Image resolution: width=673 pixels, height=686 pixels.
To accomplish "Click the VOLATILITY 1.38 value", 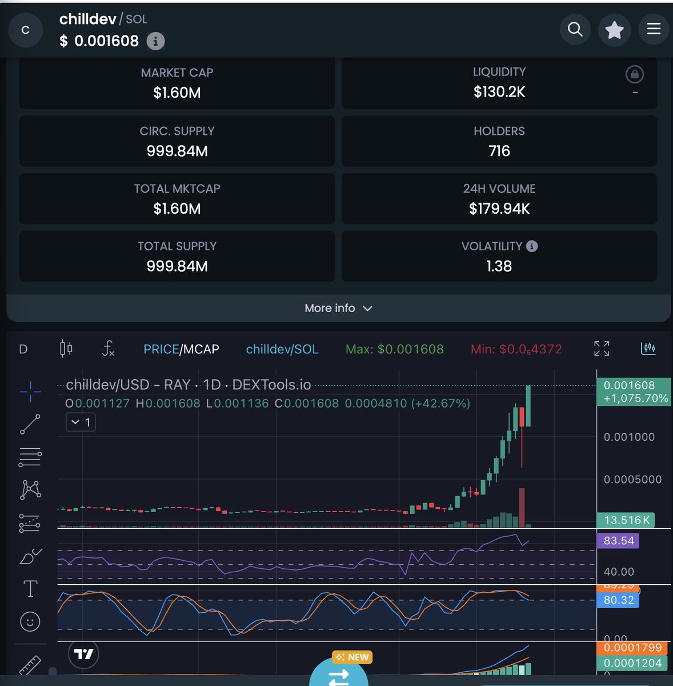I will (x=499, y=266).
